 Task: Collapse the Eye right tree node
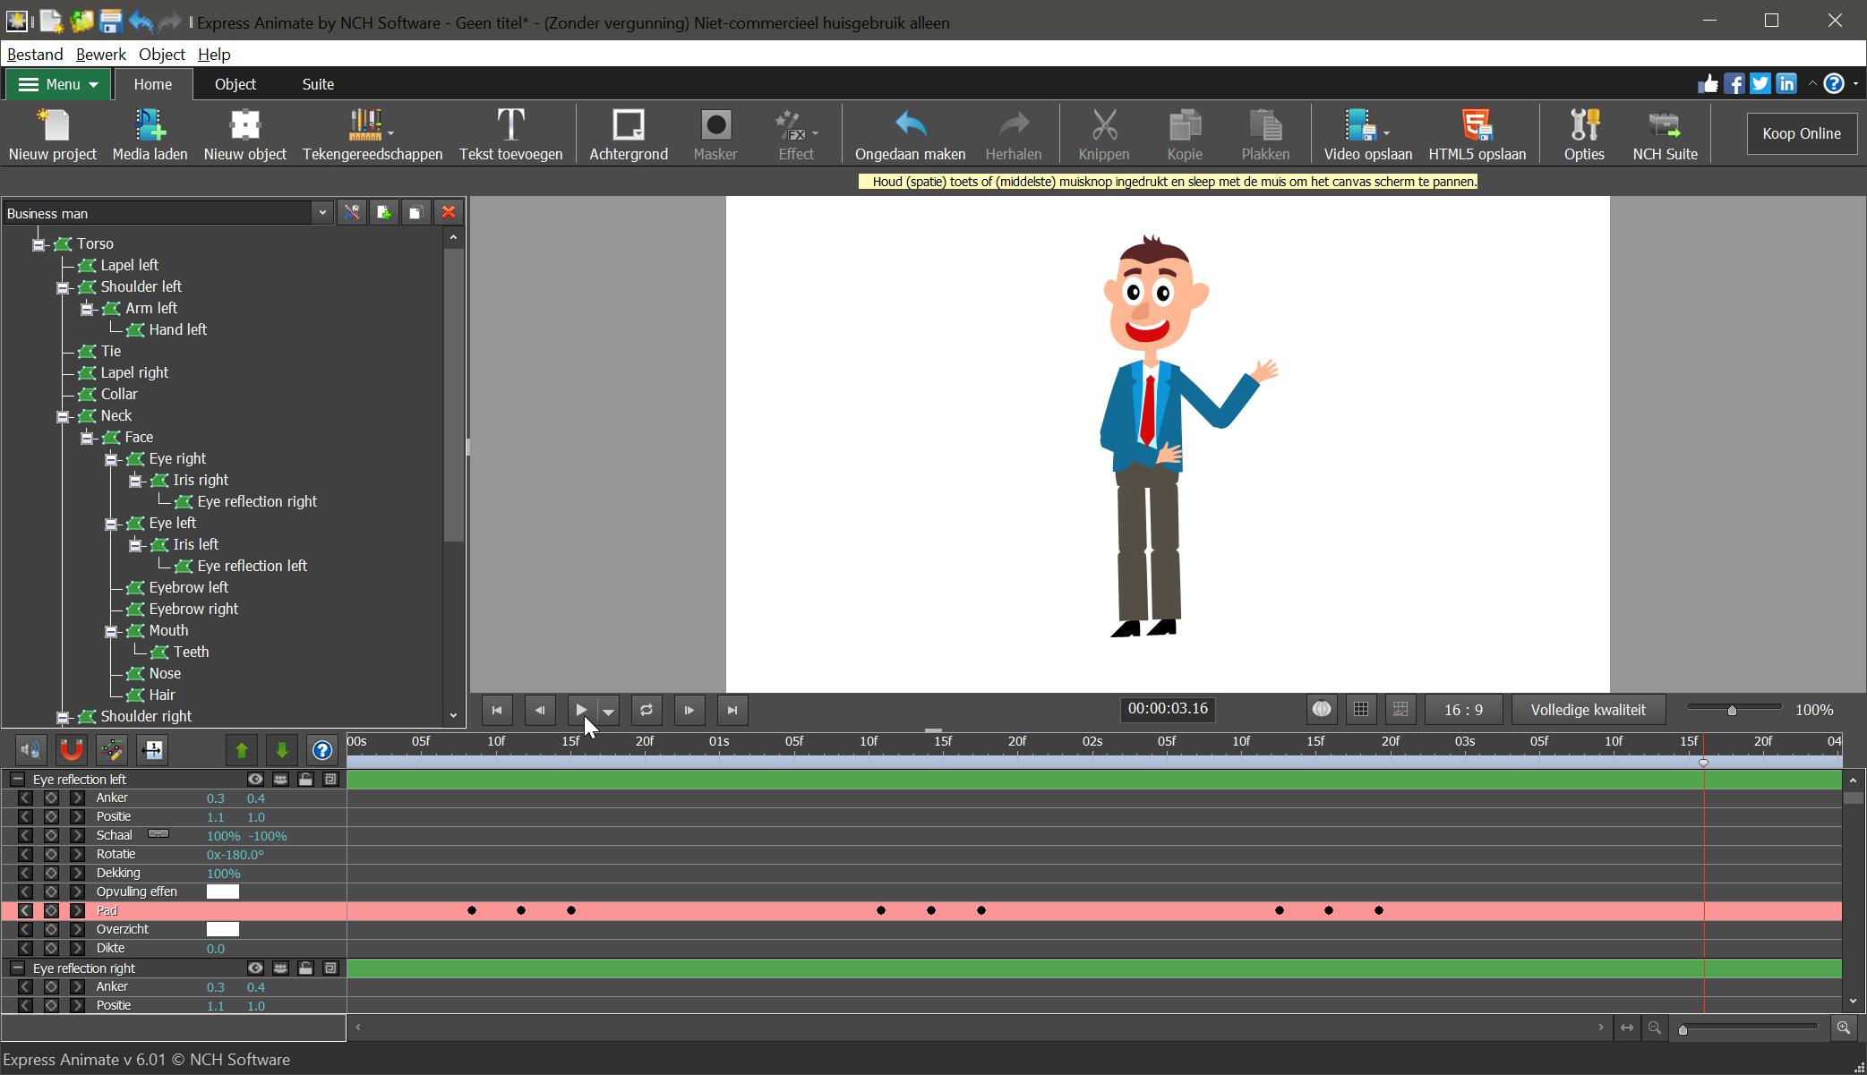[x=111, y=459]
